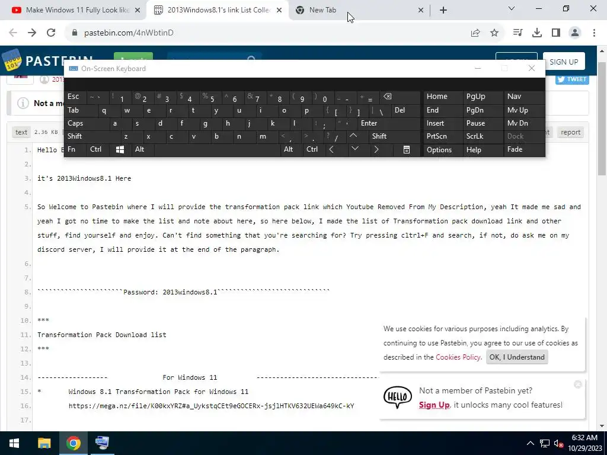Click the TWEET button
Image resolution: width=607 pixels, height=455 pixels.
(572, 79)
